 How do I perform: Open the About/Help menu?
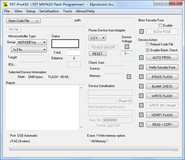[x=85, y=11]
